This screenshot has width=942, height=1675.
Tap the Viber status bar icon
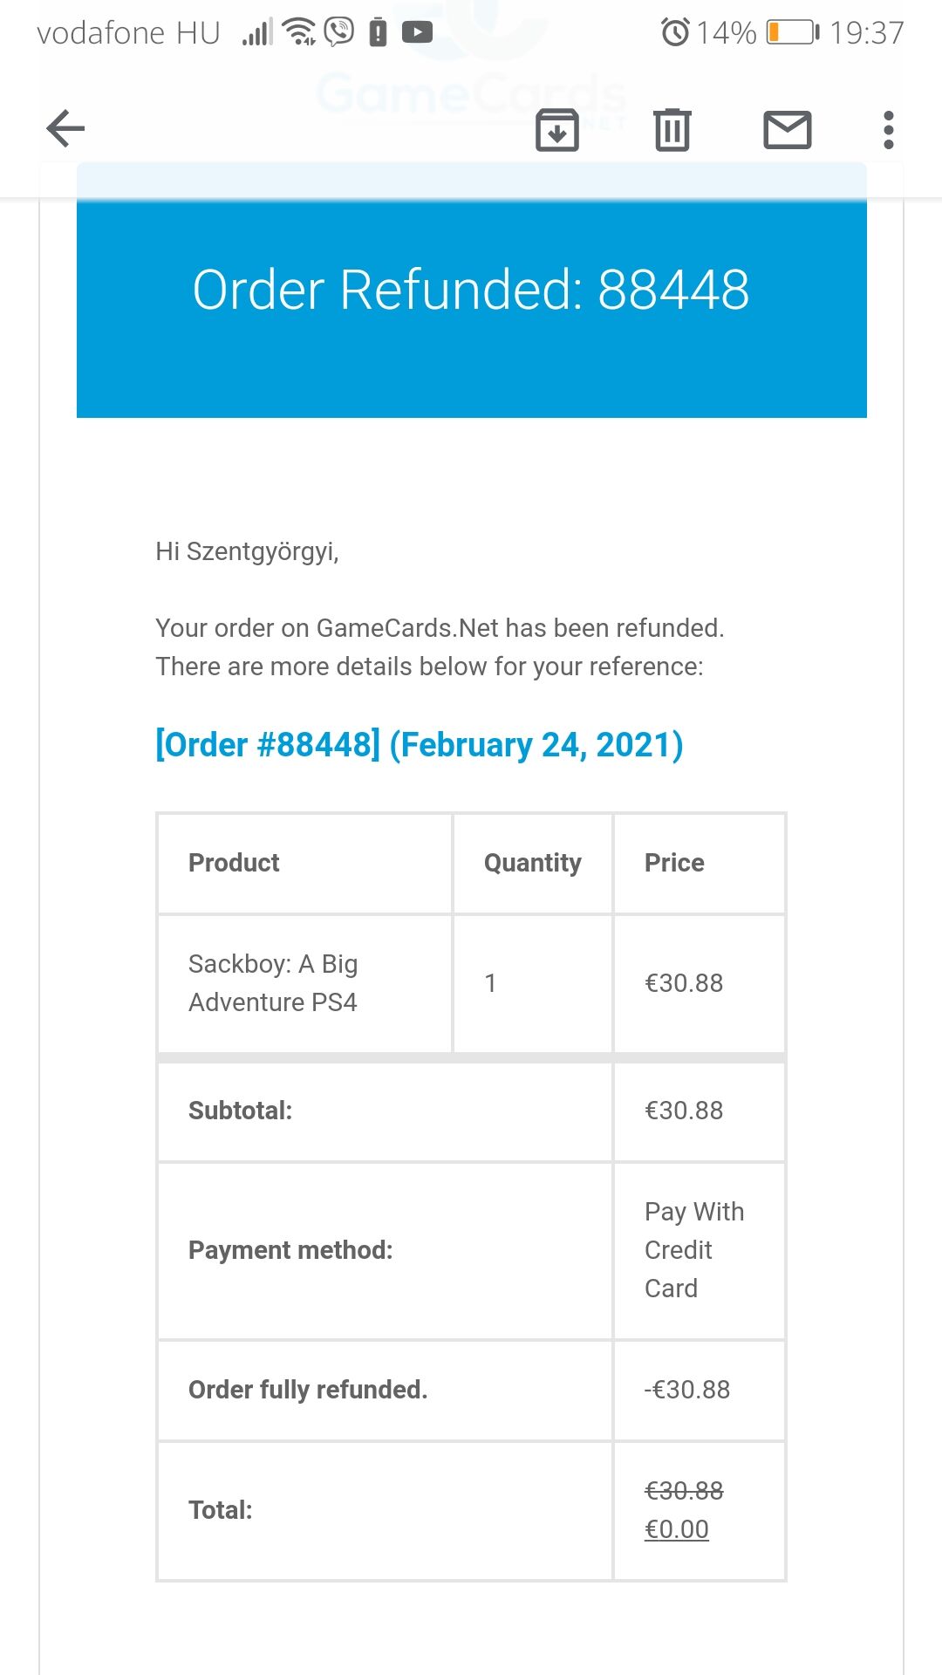(x=339, y=31)
